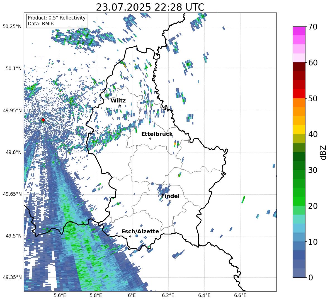Click the 50 colorbar tick label

pyautogui.click(x=313, y=99)
